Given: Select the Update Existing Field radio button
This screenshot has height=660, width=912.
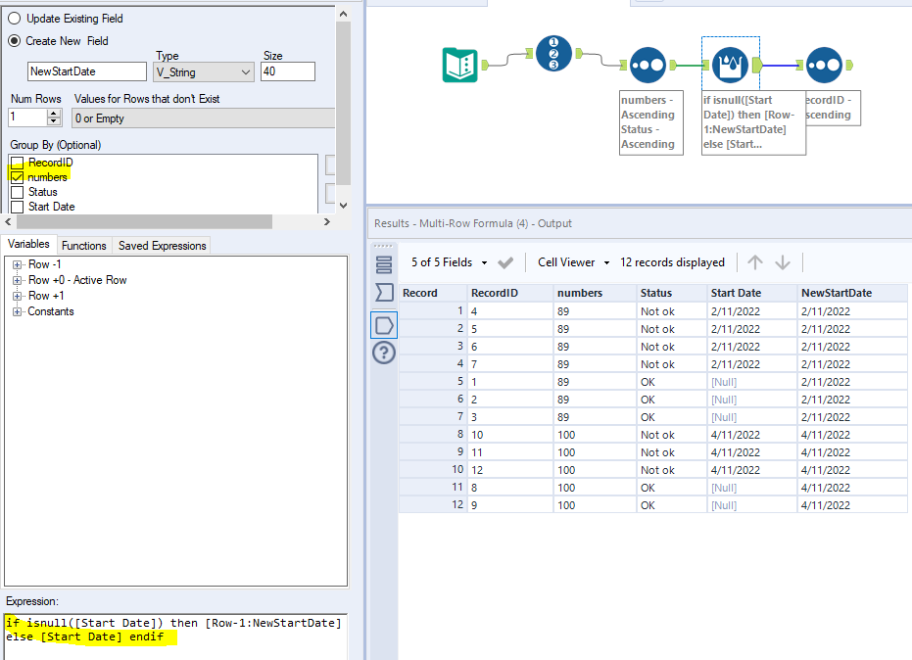Looking at the screenshot, I should pos(15,19).
